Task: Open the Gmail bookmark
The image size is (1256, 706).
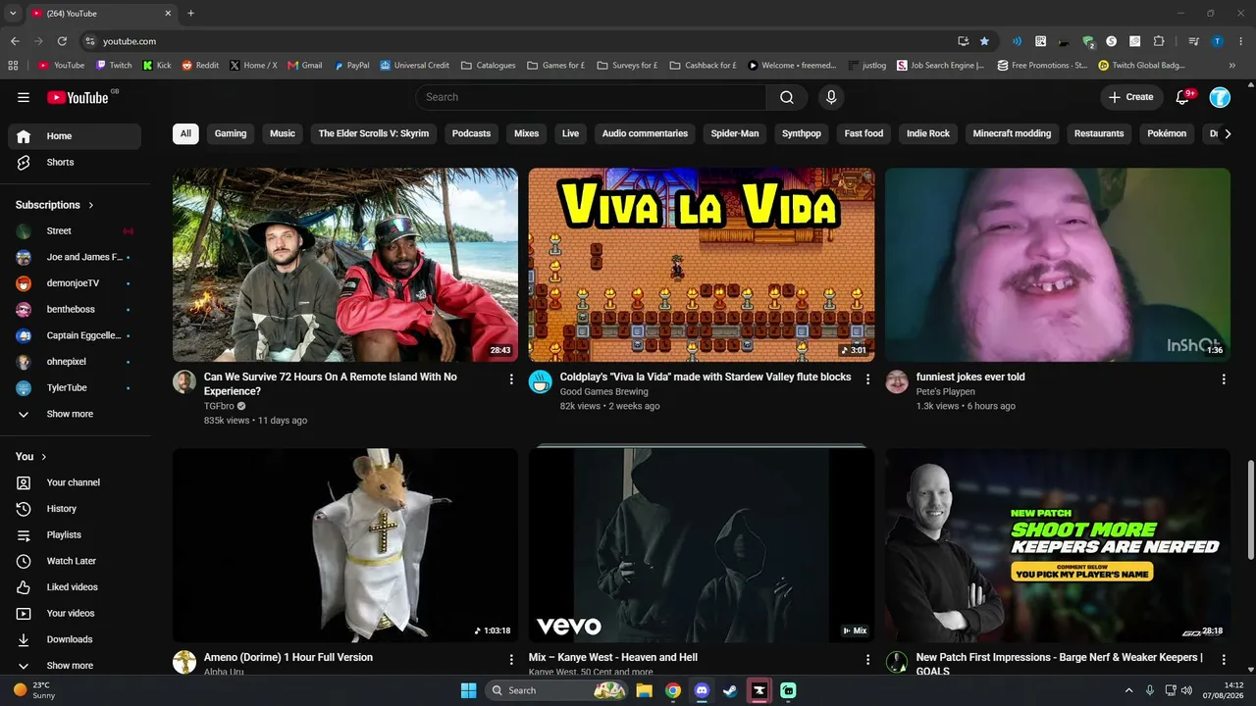Action: pos(305,66)
